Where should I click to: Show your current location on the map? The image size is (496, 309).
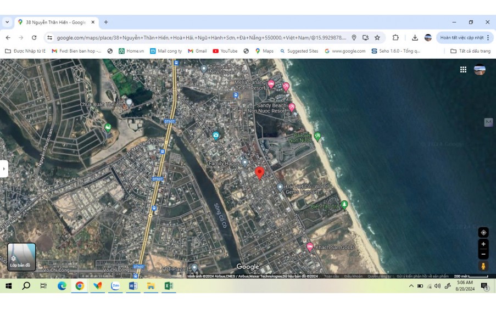coord(483,232)
